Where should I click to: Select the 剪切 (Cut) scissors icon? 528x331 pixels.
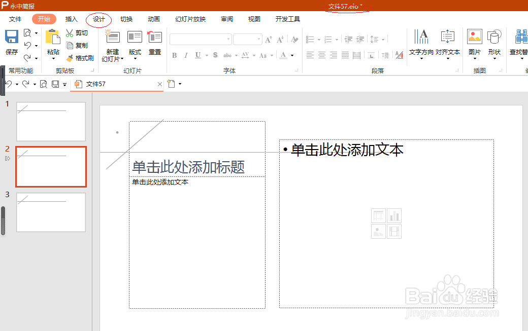point(70,32)
